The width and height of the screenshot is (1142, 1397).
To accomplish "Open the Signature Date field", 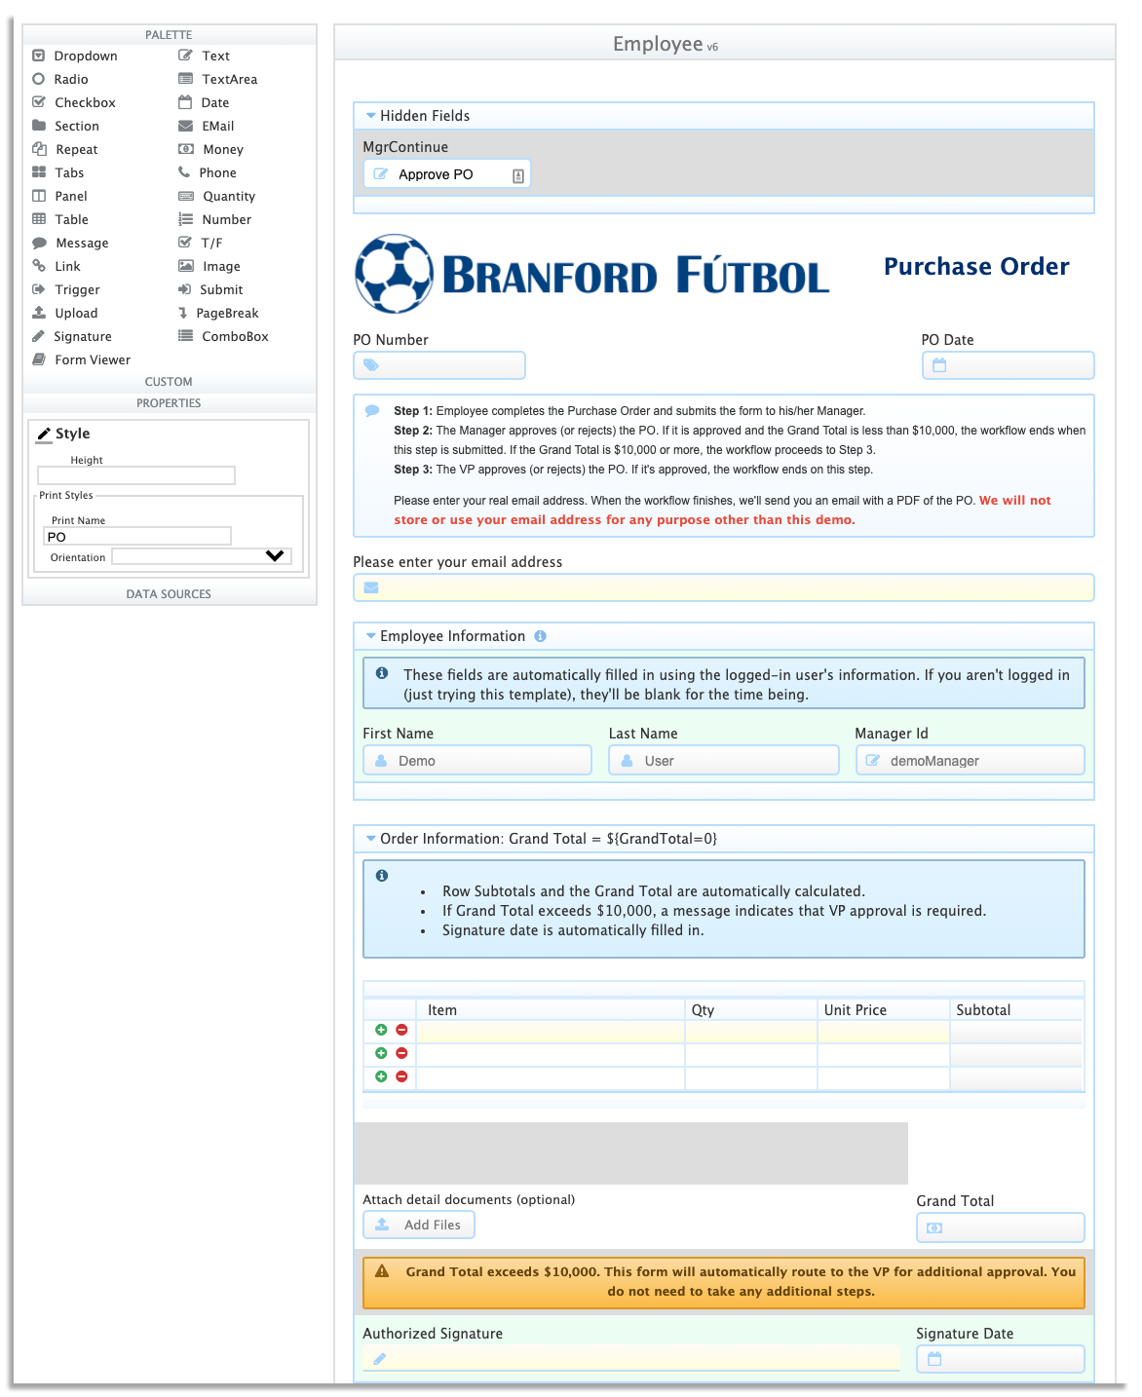I will pyautogui.click(x=1001, y=1359).
